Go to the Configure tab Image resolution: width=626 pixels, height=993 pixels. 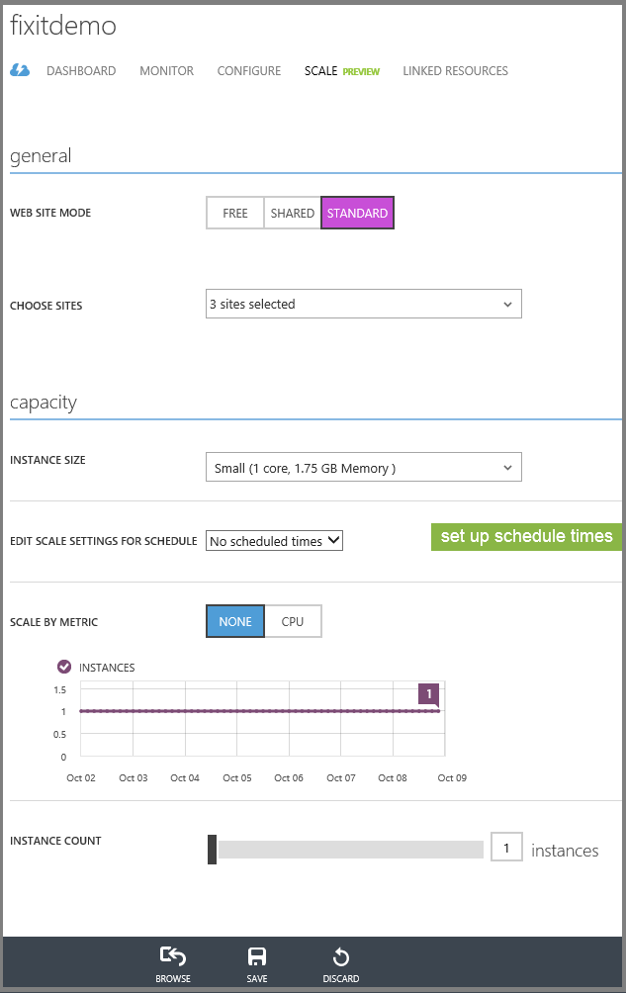[249, 71]
